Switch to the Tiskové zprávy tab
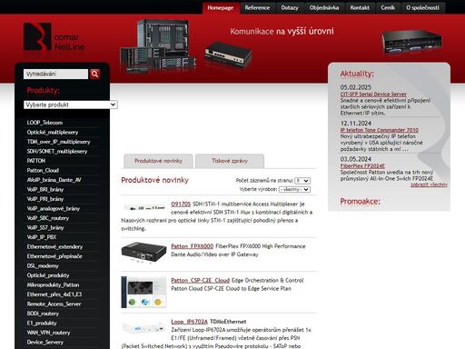Viewport: 465px width, 349px height. (x=230, y=161)
